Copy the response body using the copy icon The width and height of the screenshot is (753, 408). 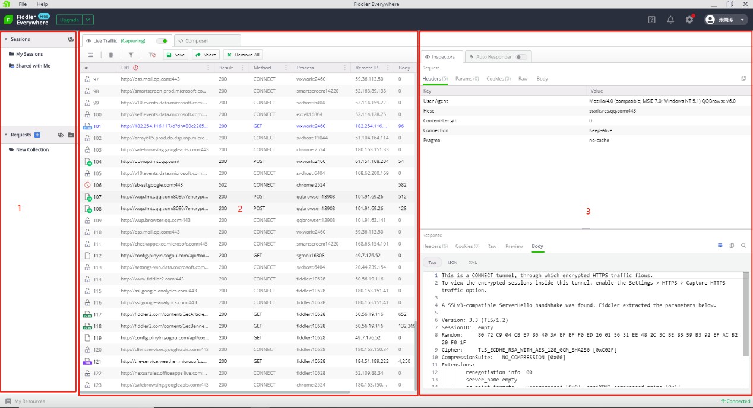point(732,245)
